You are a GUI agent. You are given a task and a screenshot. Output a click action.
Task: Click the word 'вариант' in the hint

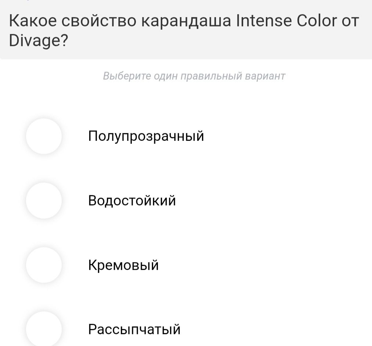click(265, 76)
